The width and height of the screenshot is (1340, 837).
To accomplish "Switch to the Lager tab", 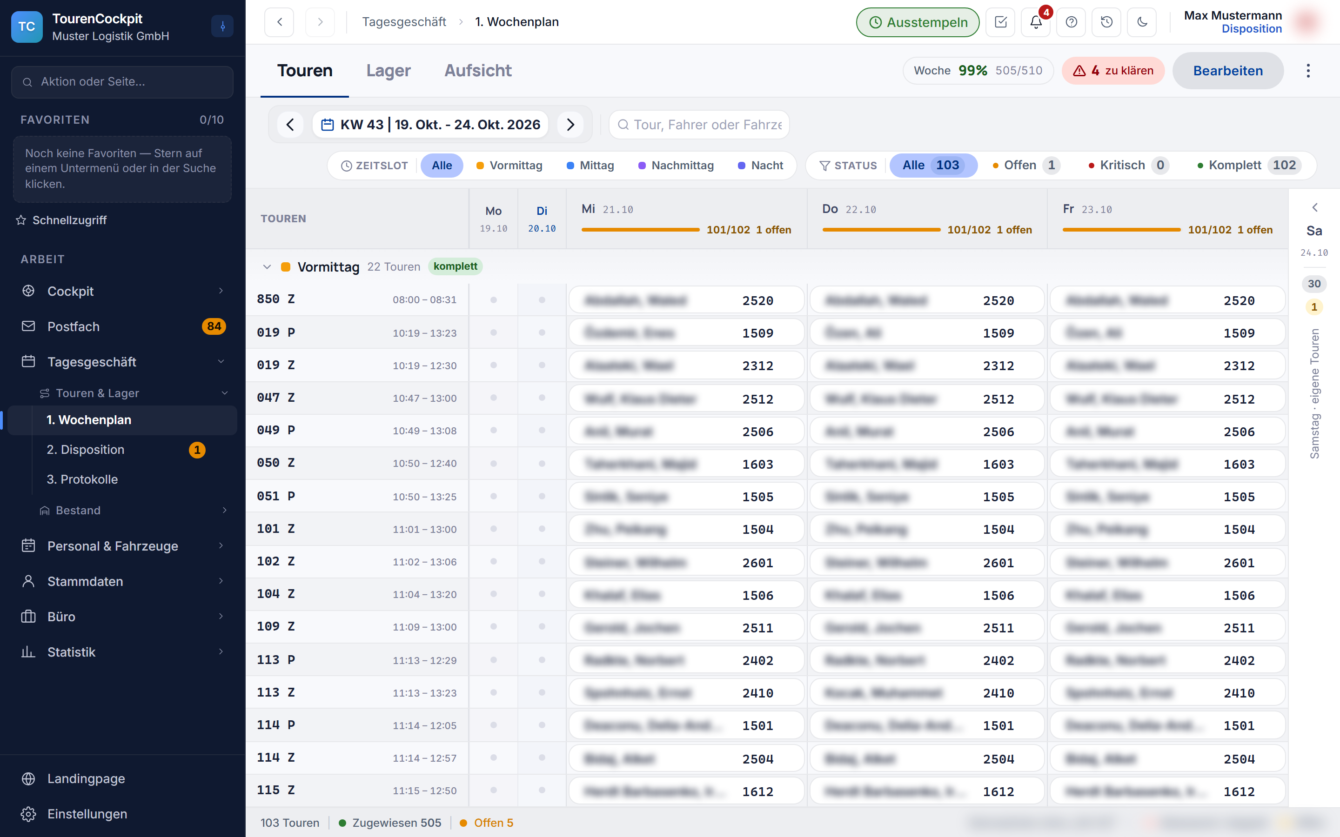I will 388,71.
